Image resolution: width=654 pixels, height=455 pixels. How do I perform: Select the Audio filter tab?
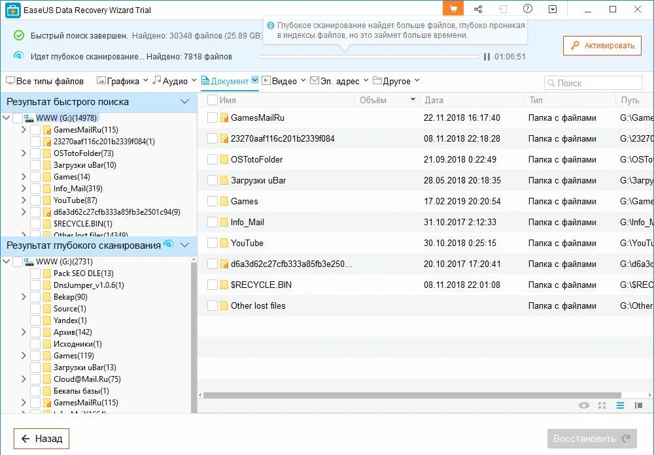tap(170, 81)
